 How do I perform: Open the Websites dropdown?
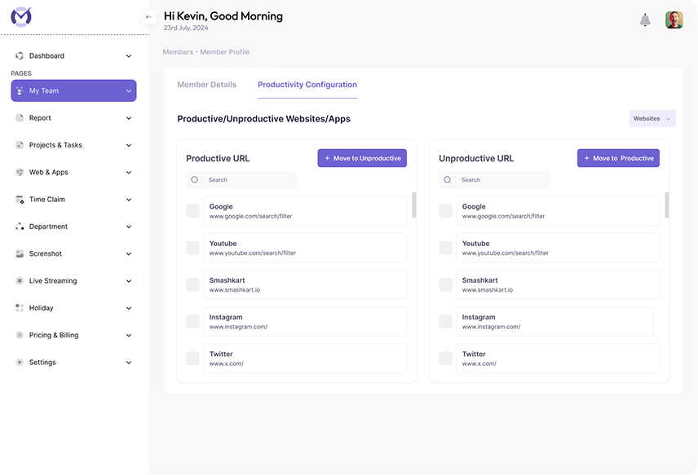coord(652,119)
